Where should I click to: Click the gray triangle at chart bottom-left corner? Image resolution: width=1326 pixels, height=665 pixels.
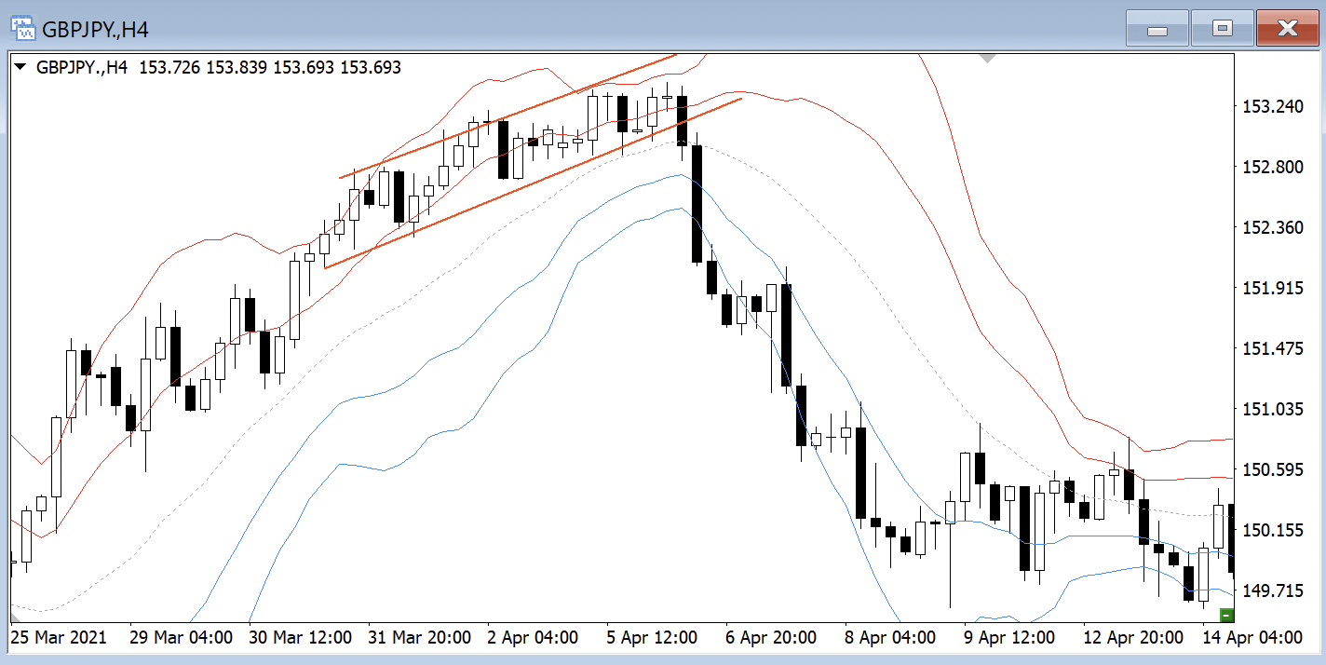(x=15, y=617)
